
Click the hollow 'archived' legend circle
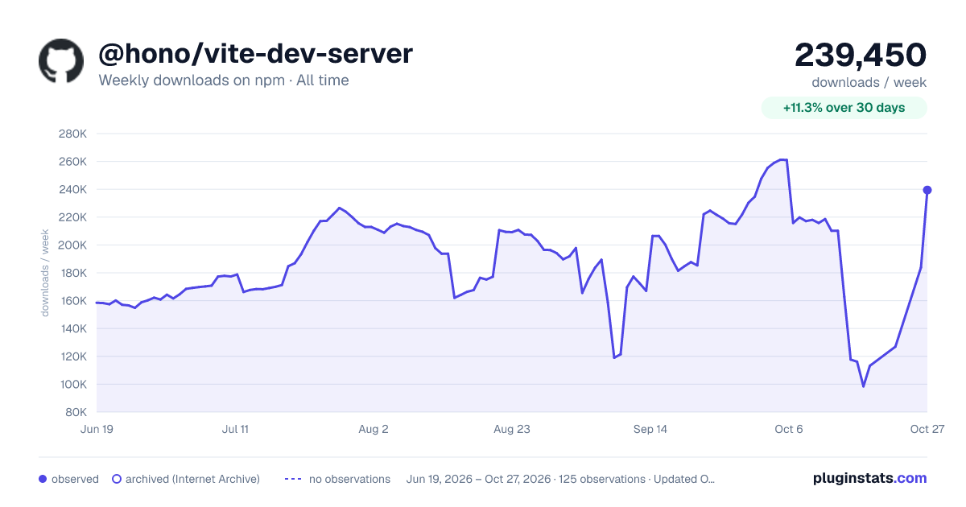117,479
